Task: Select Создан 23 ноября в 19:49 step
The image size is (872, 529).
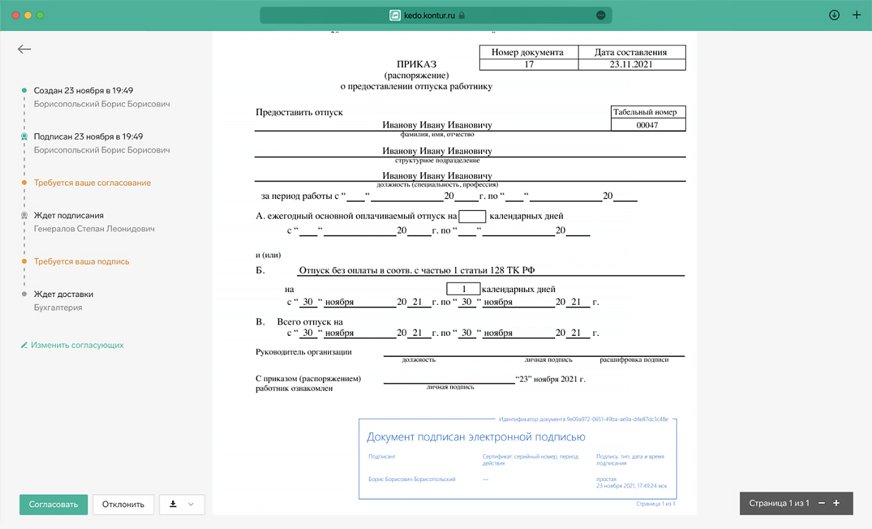Action: click(x=83, y=90)
